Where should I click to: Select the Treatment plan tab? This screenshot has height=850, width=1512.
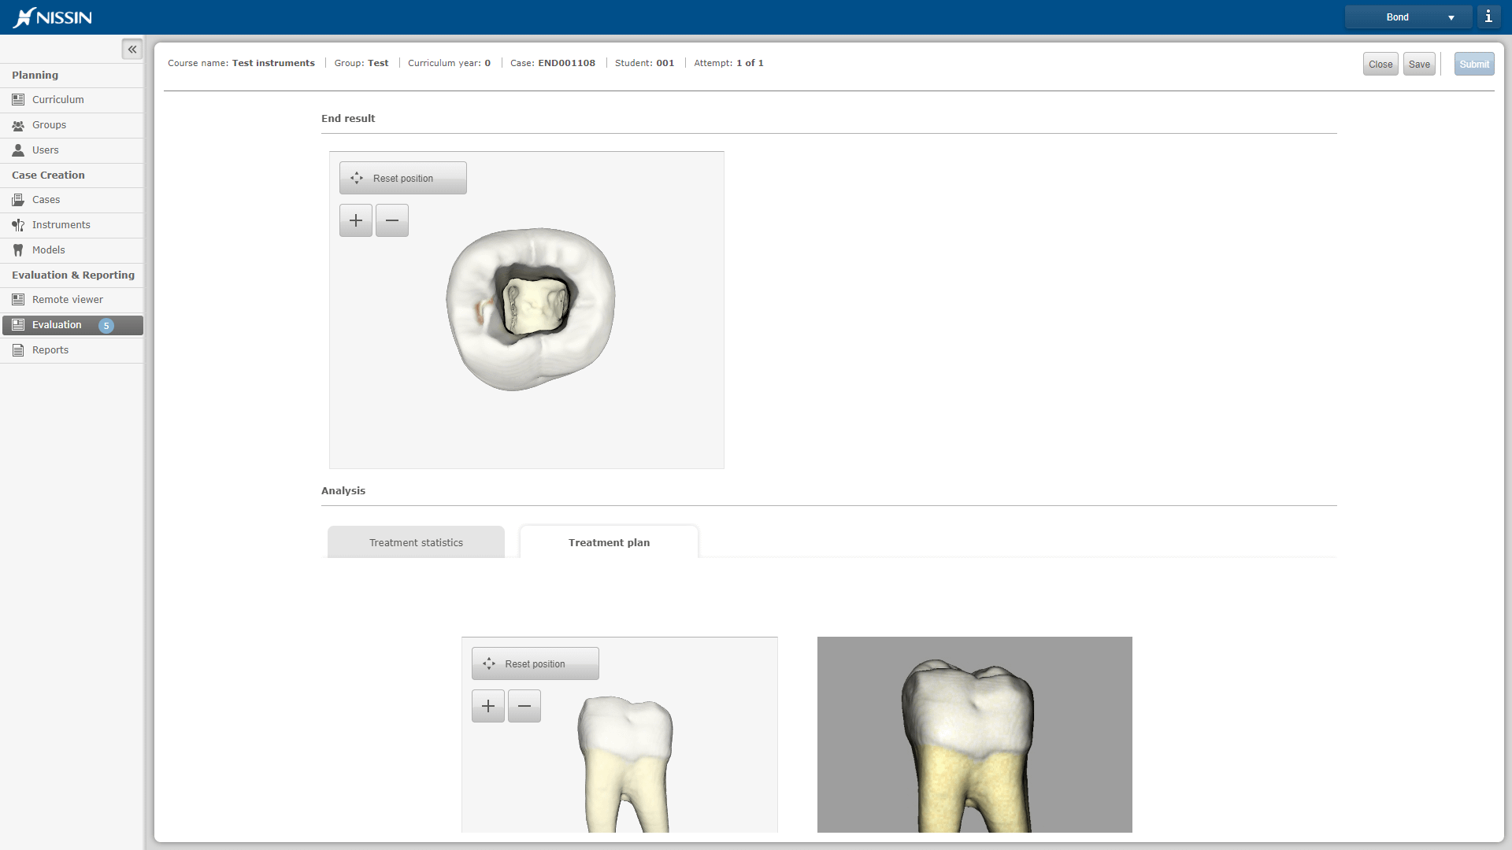tap(609, 542)
